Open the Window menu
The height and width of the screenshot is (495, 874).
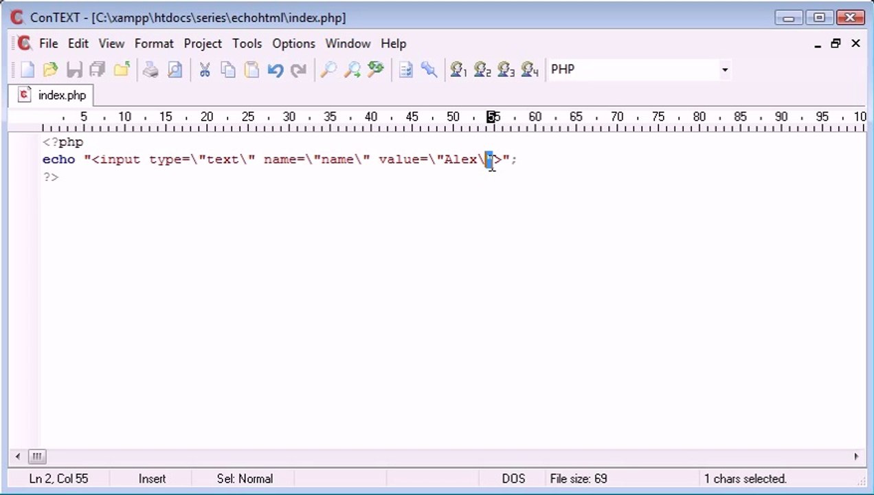[x=348, y=43]
